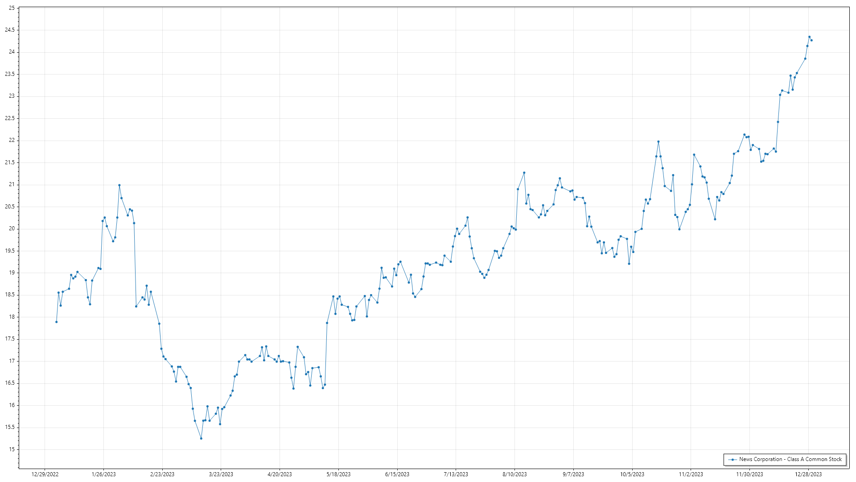Click the lowest data point near 15.25
Viewport: 856px width, 482px height.
tap(201, 439)
